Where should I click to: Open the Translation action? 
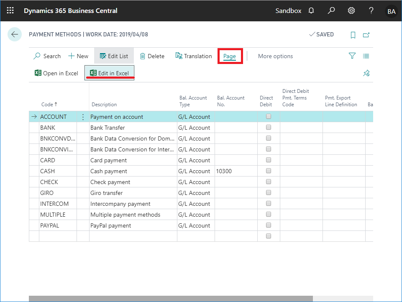(x=194, y=56)
